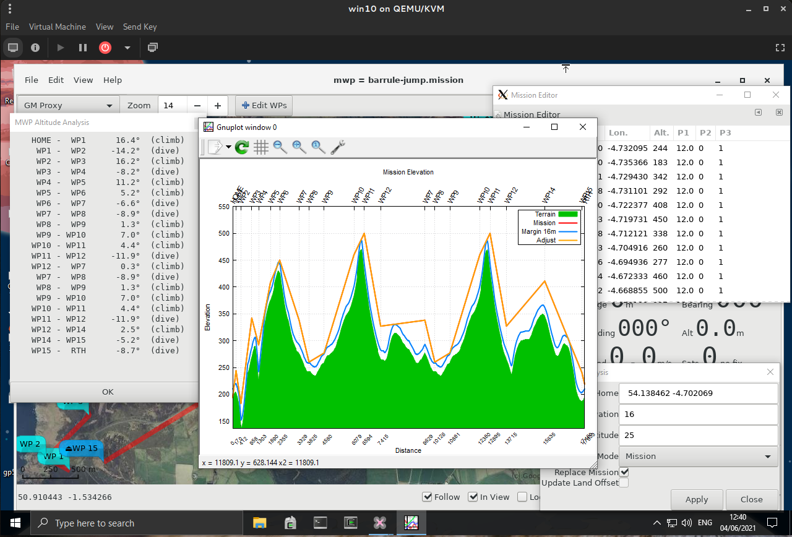Click OK in MWP Altitude Analysis dialog
792x537 pixels.
pyautogui.click(x=108, y=392)
